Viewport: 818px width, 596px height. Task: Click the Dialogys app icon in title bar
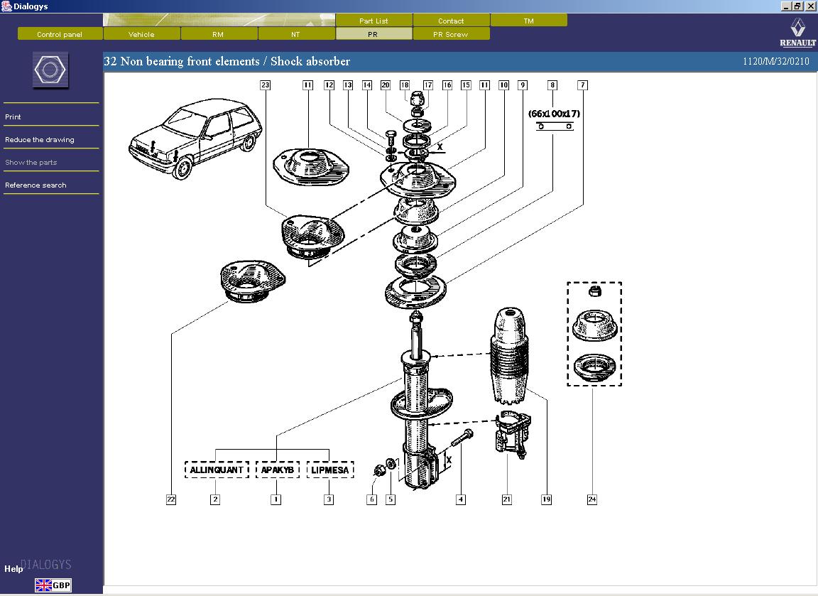6,6
